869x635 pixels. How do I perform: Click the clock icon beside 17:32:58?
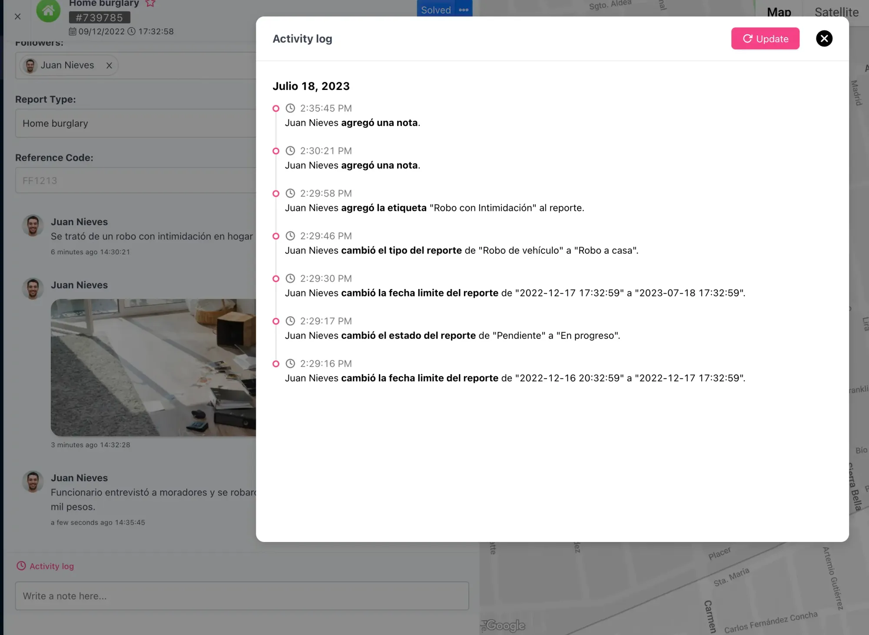132,31
